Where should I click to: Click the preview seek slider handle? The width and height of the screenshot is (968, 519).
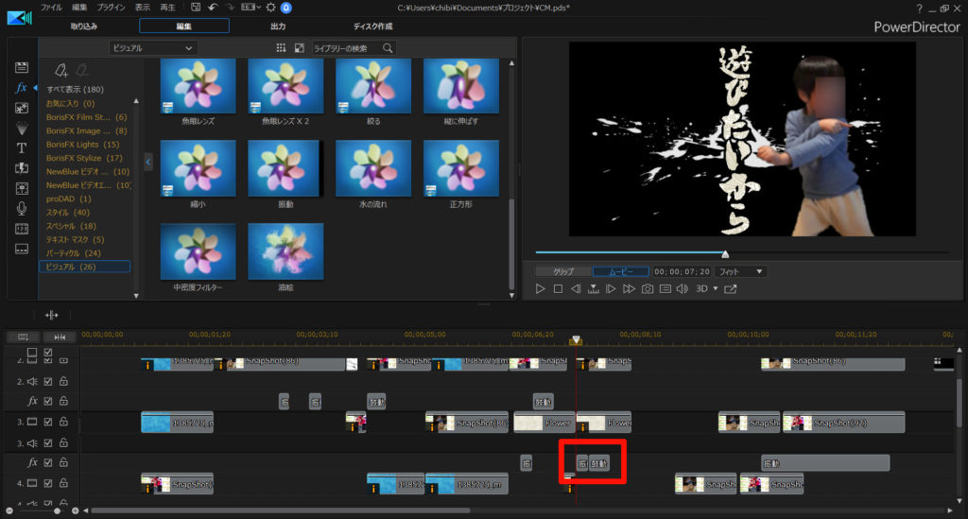[x=725, y=253]
